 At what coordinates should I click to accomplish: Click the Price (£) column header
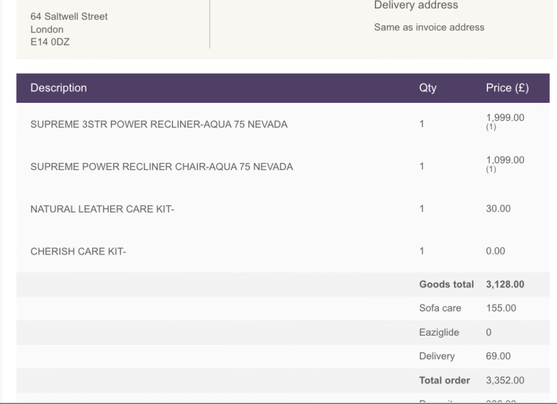[507, 88]
